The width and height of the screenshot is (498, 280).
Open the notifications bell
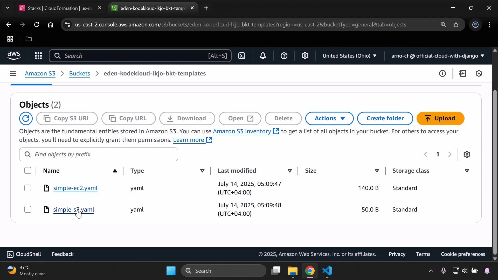[x=263, y=56]
